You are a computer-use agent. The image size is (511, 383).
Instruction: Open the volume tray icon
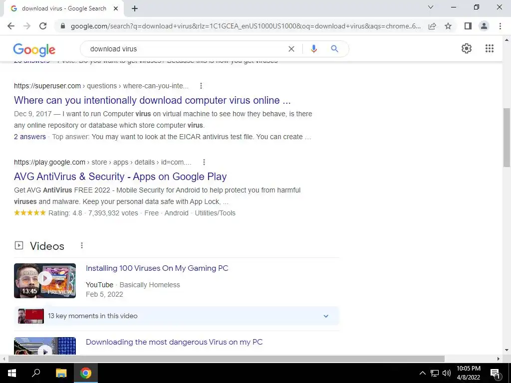click(447, 373)
